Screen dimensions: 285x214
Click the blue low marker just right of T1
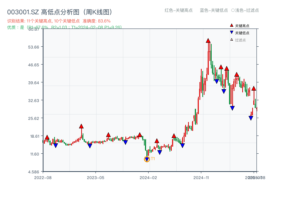(x=160, y=152)
